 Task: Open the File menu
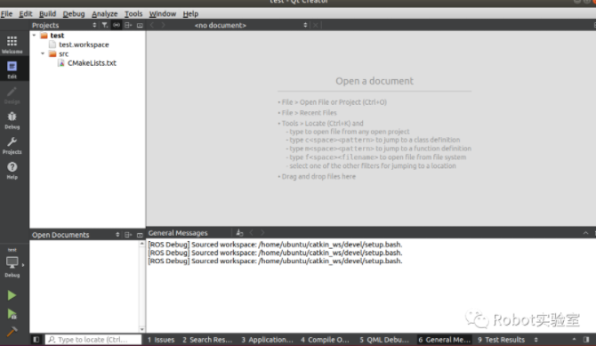tap(6, 13)
